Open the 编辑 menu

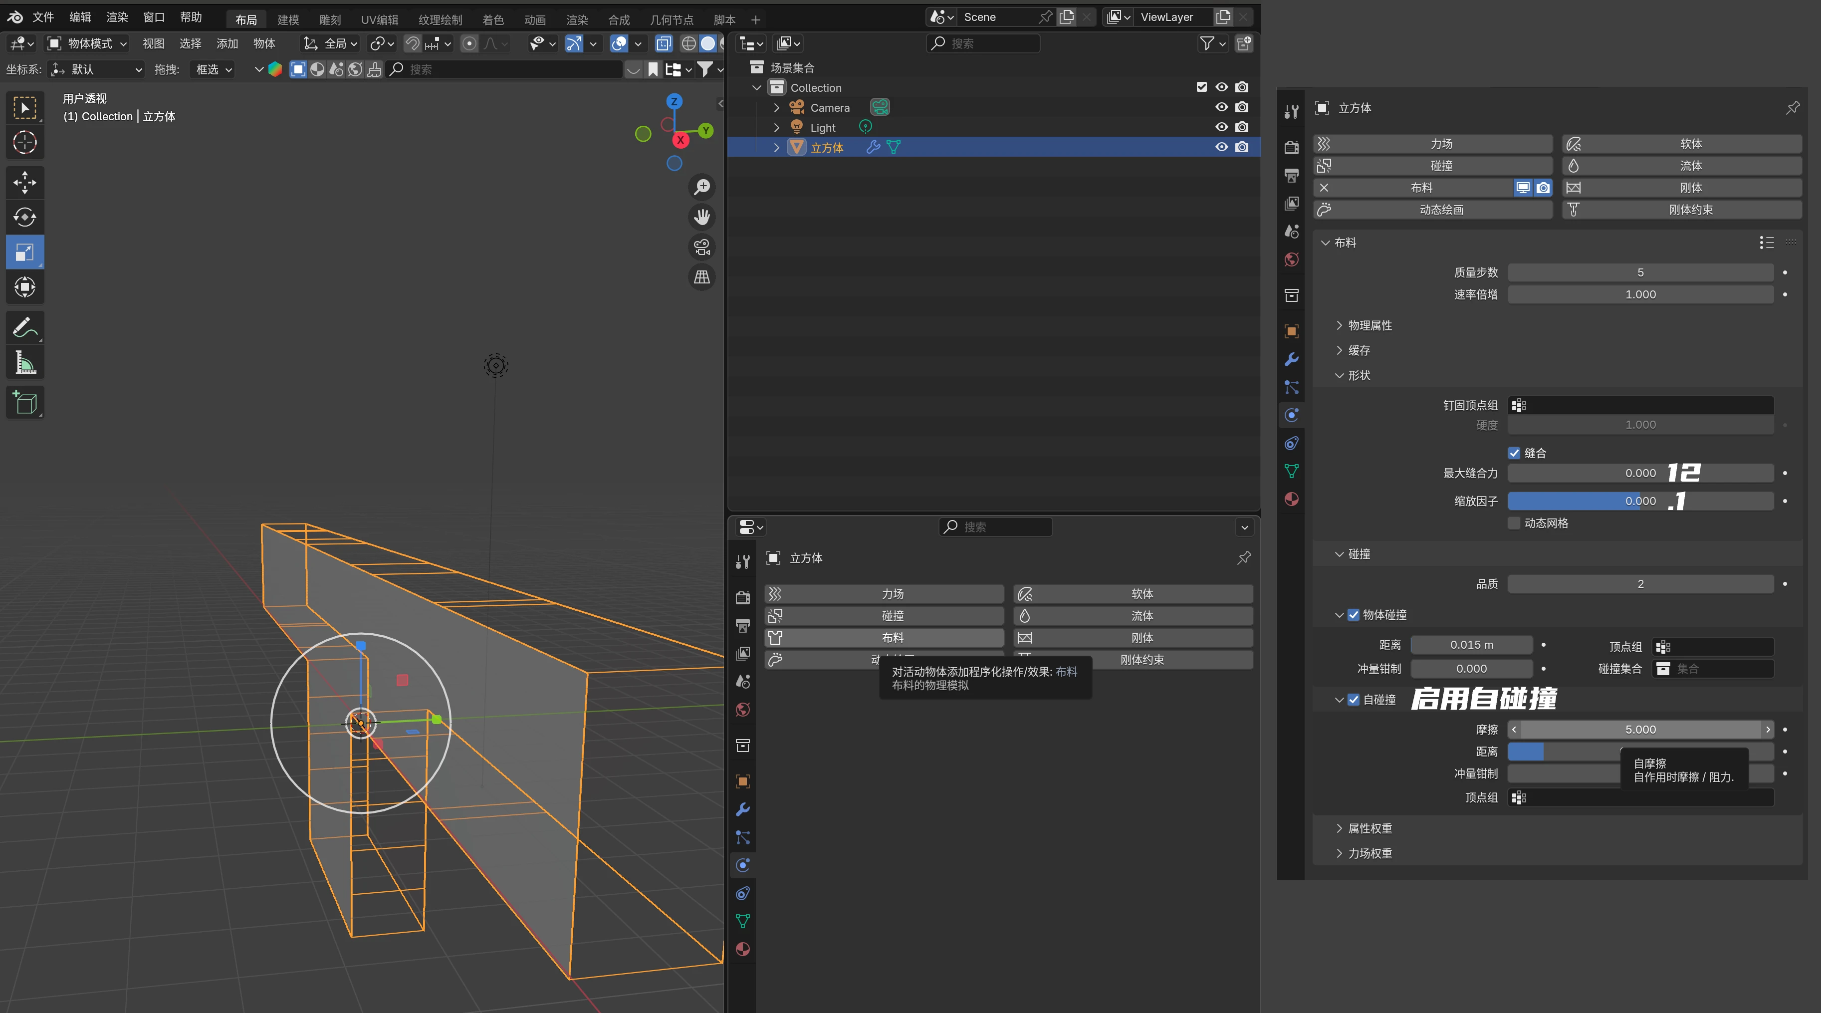click(x=80, y=17)
